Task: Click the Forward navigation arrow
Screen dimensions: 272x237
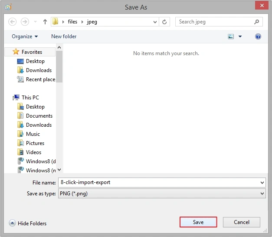Action: coord(25,22)
